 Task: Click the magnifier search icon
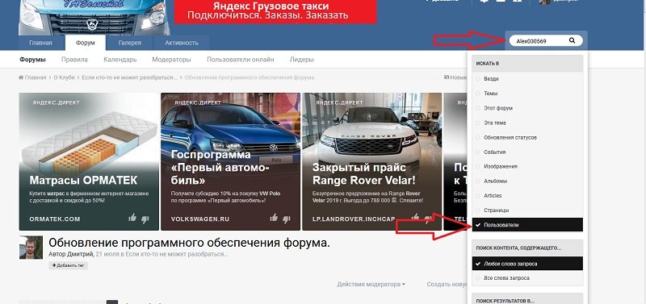[x=572, y=40]
